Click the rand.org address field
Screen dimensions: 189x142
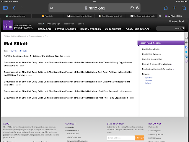[94, 8]
